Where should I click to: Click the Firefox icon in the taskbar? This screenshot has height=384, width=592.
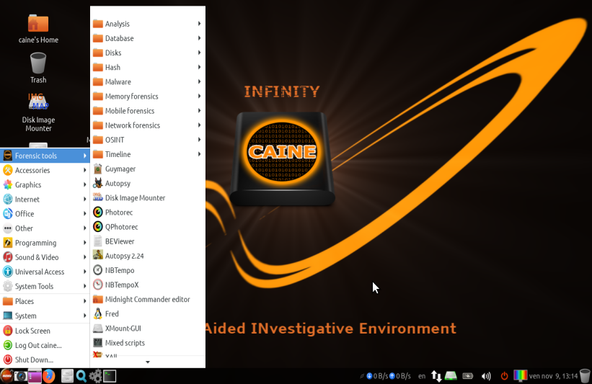(x=49, y=376)
